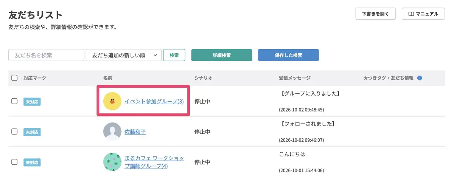Click the 受信メッセージ column header
The height and width of the screenshot is (178, 454).
pos(295,78)
